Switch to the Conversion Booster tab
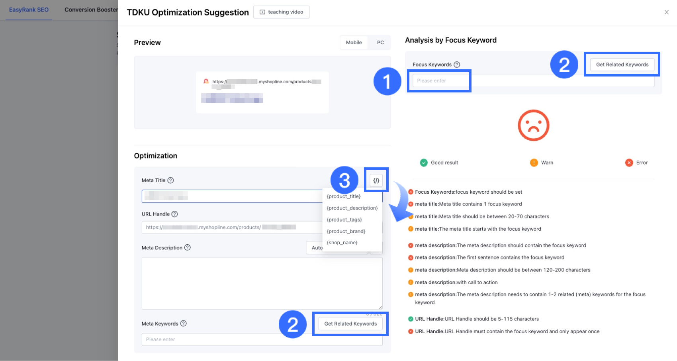 (91, 10)
